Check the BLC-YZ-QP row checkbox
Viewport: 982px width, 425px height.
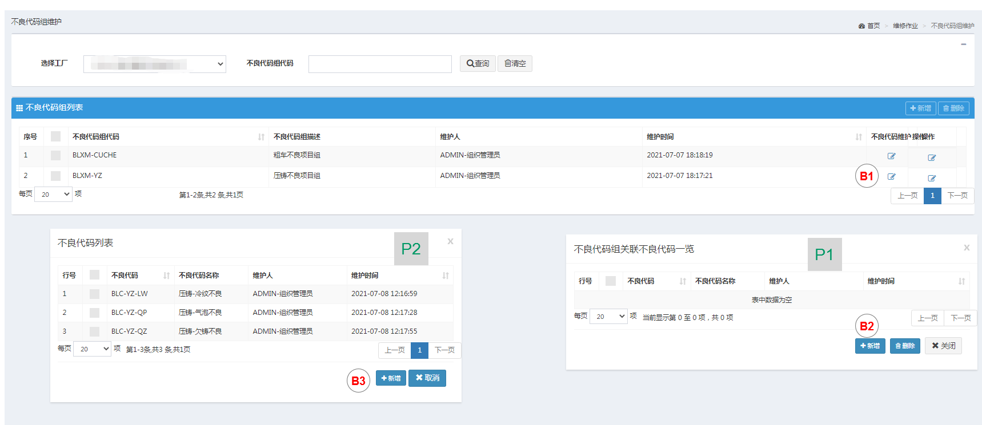[95, 313]
